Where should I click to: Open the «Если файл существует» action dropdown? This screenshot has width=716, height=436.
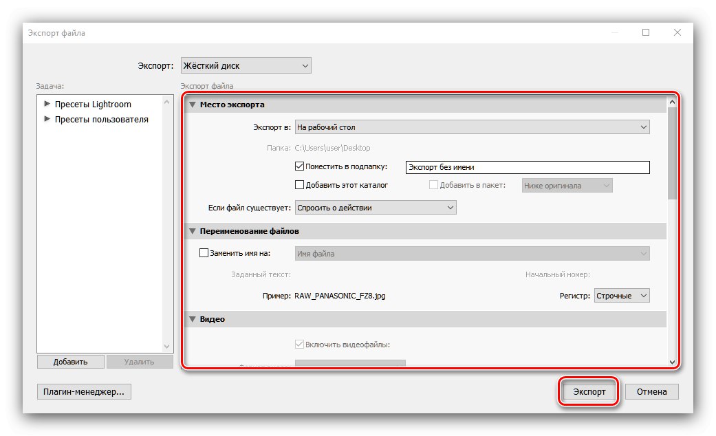(x=376, y=207)
